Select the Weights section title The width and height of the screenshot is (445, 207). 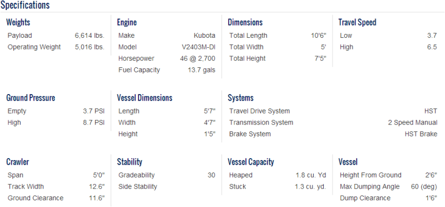(18, 22)
